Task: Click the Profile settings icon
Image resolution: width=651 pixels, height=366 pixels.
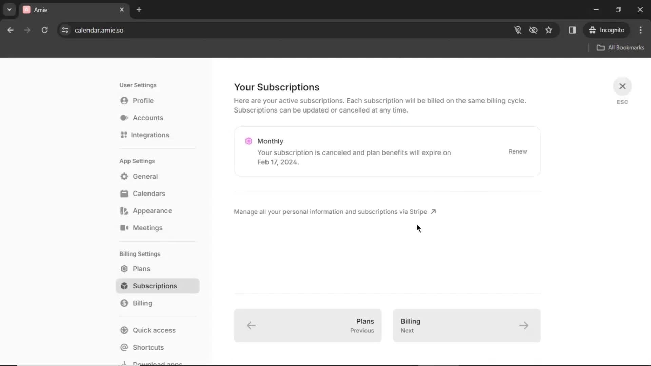Action: [124, 101]
